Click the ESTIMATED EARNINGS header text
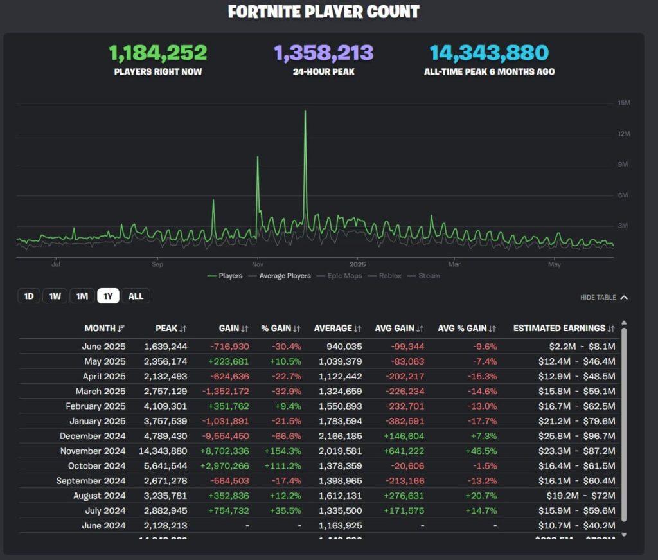This screenshot has height=560, width=658. point(560,329)
